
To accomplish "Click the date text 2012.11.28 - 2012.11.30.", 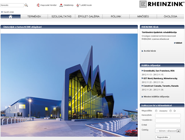I will (x=153, y=90).
